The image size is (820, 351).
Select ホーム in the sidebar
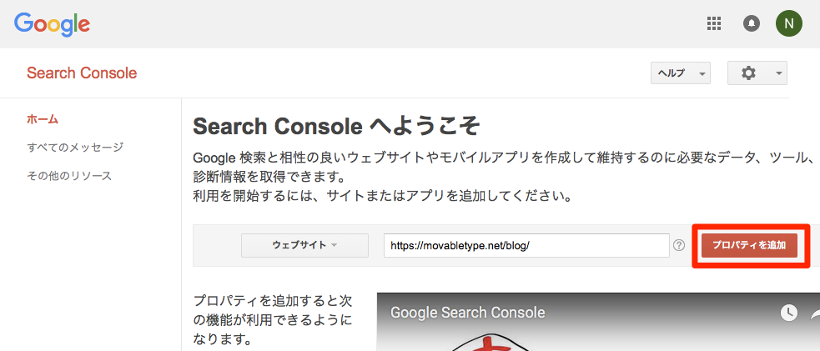[x=43, y=119]
